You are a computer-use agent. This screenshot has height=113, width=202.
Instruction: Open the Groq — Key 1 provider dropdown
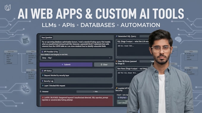point(77,58)
